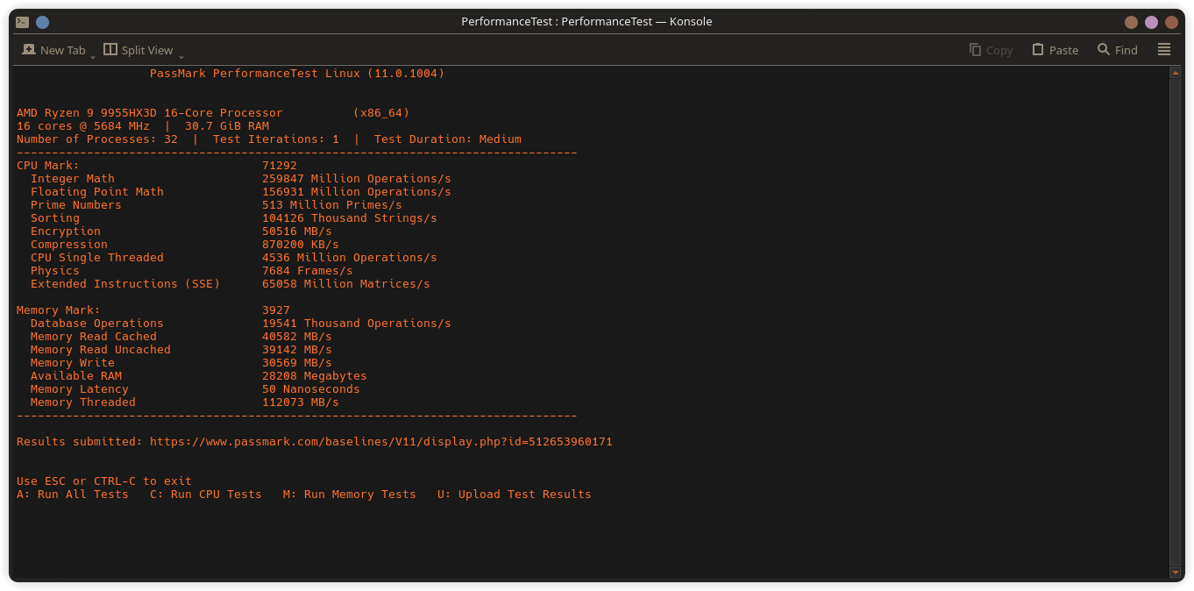Split the terminal view
Screen dimensions: 1194x591
[138, 50]
